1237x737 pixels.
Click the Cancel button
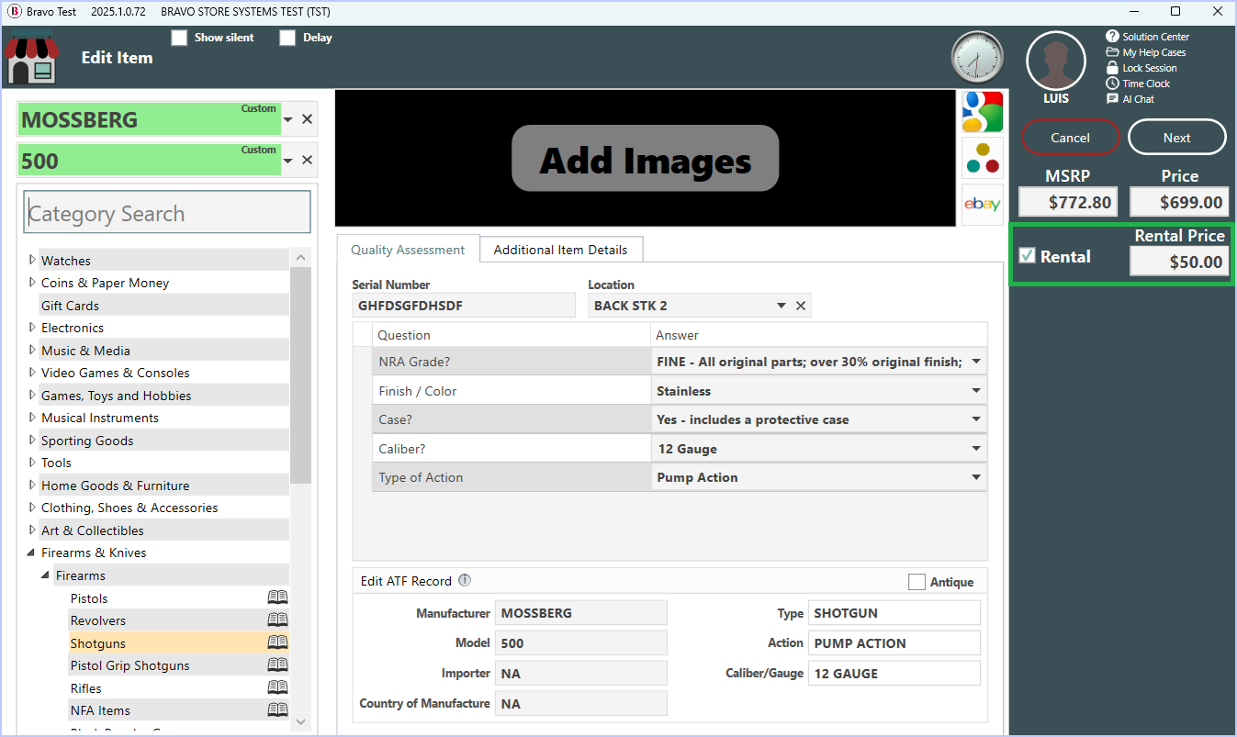point(1070,138)
